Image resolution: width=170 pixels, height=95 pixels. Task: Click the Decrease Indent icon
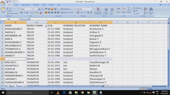(55, 13)
